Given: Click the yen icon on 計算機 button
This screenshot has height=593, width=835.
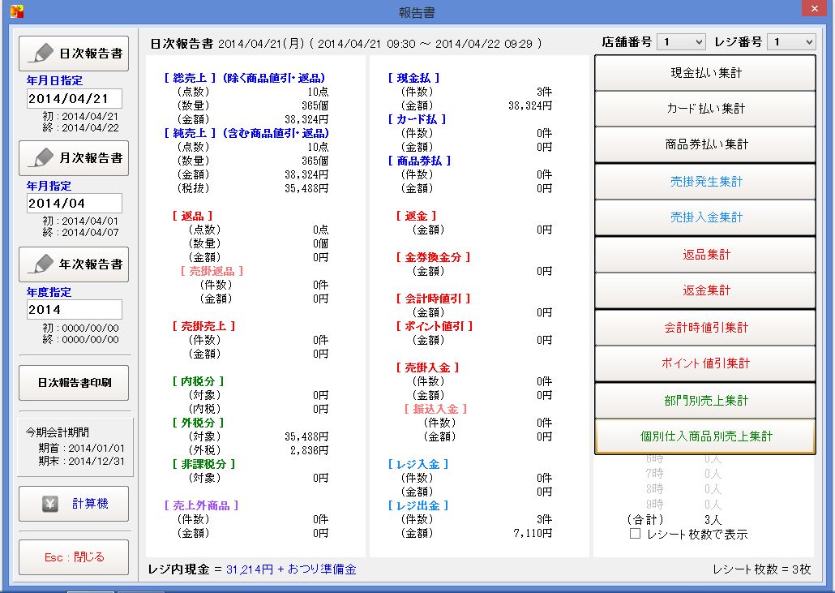Looking at the screenshot, I should [50, 504].
